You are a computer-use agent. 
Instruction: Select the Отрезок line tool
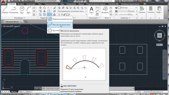click(x=5, y=10)
